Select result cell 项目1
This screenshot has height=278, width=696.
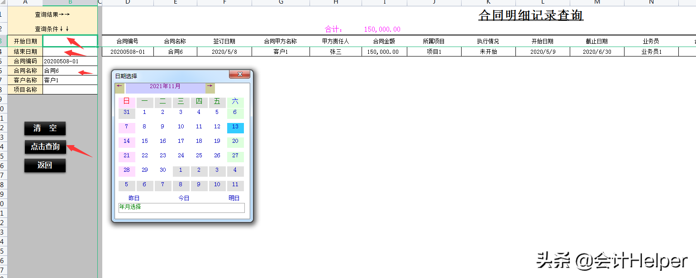point(434,52)
